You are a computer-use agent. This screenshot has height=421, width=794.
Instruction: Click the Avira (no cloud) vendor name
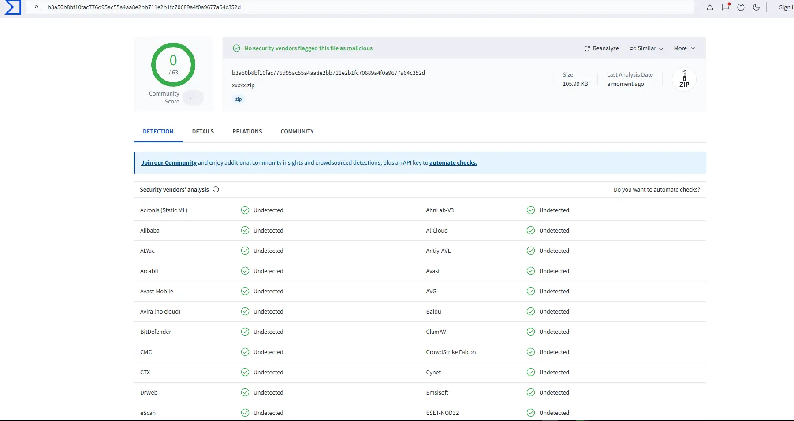(160, 312)
